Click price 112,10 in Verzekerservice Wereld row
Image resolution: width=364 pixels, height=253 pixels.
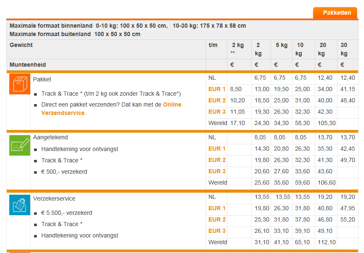point(327,243)
